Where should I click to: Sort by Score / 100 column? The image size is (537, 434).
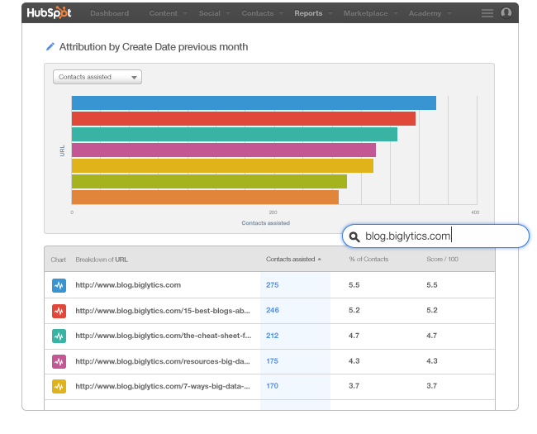(x=442, y=260)
